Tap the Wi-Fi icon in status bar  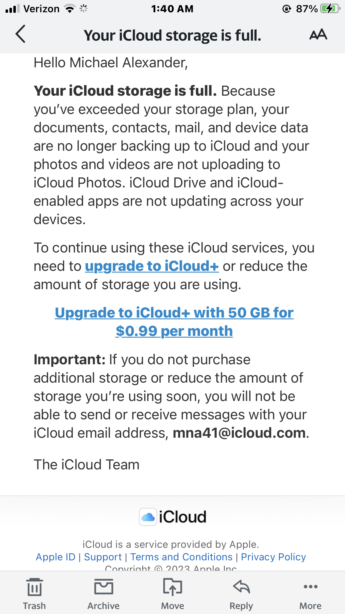tap(70, 9)
